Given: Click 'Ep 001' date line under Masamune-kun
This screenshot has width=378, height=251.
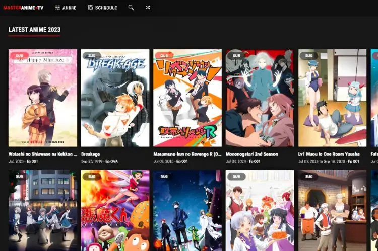Looking at the screenshot, I should tap(170, 161).
